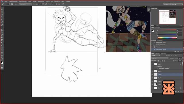
Task: Click create new group folder icon
Action: click(176, 91)
